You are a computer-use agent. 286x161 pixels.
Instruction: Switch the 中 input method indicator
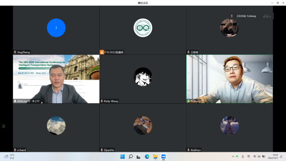pyautogui.click(x=249, y=157)
